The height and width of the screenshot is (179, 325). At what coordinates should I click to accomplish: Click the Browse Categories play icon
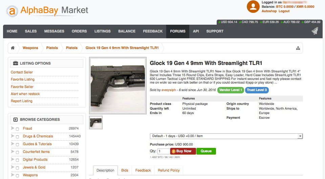(x=16, y=119)
